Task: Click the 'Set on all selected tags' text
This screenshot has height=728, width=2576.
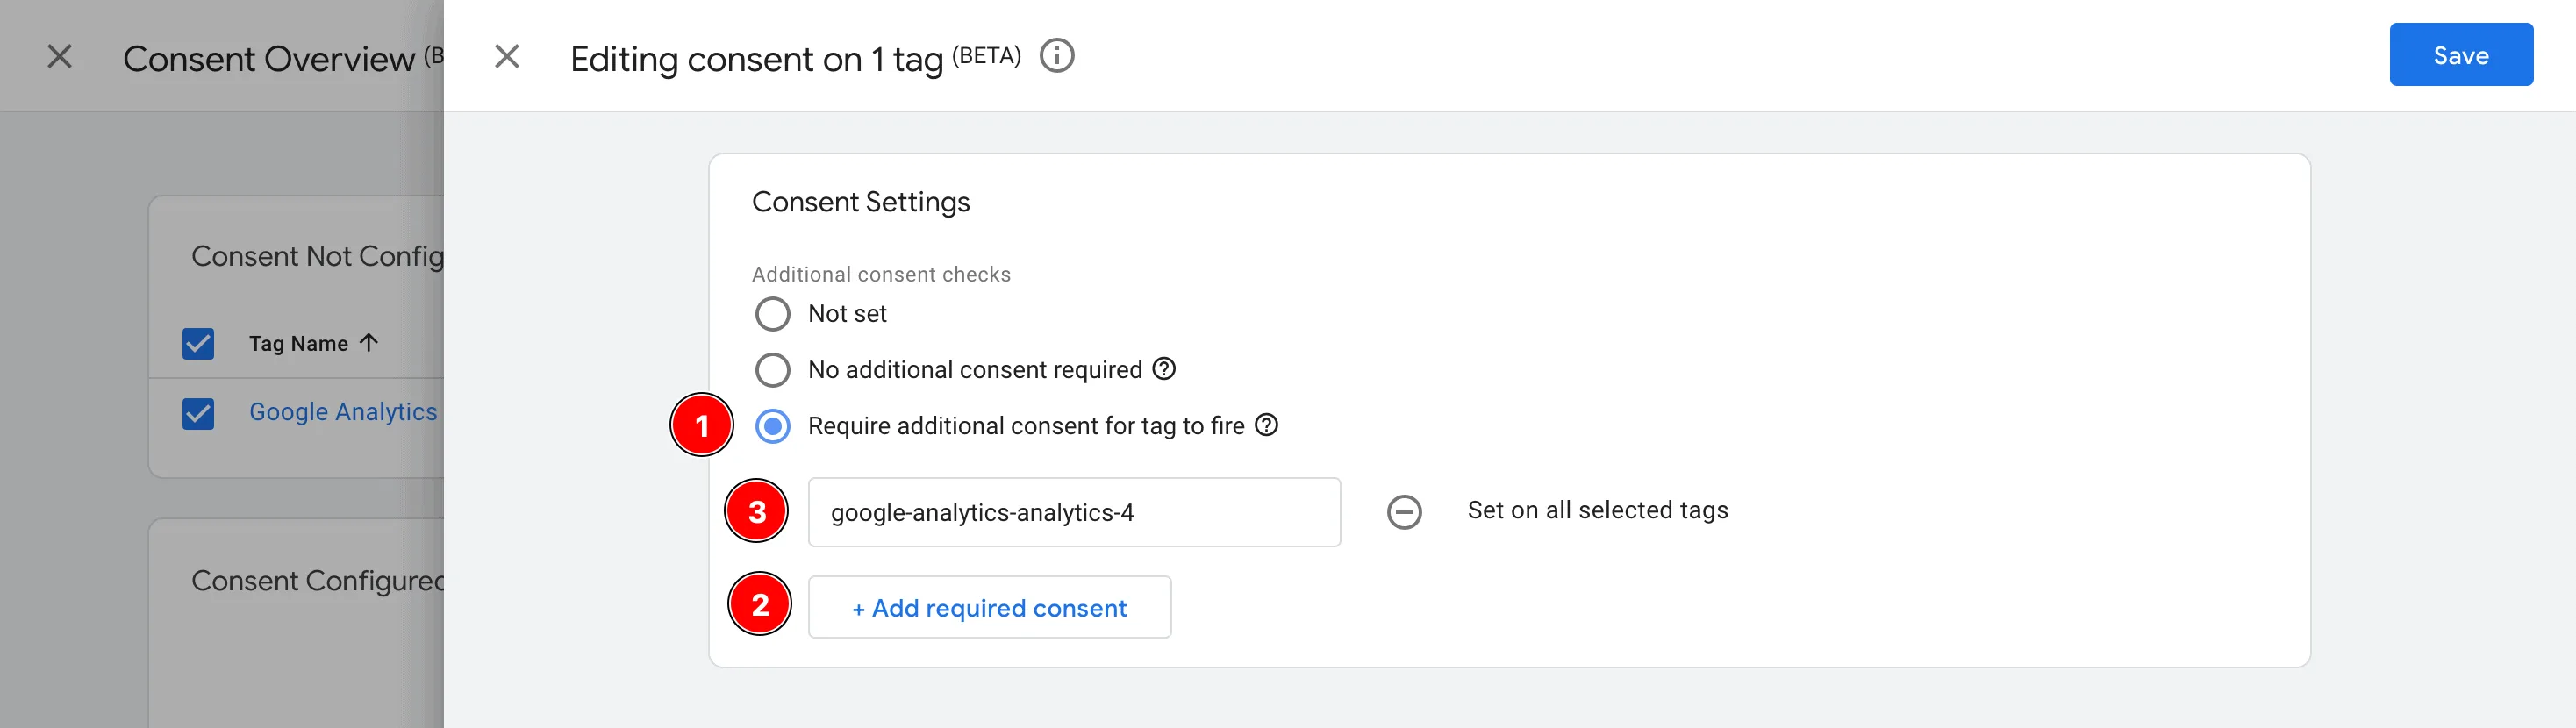Action: 1597,510
